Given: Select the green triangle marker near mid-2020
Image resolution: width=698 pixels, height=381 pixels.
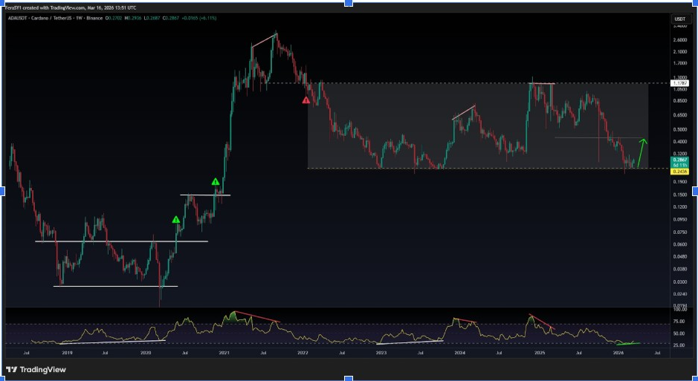Looking at the screenshot, I should tap(176, 220).
